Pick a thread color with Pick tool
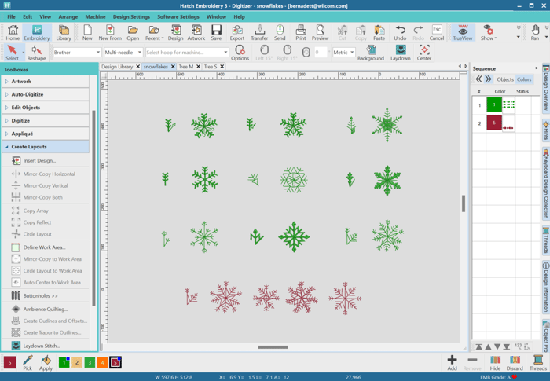 27,363
